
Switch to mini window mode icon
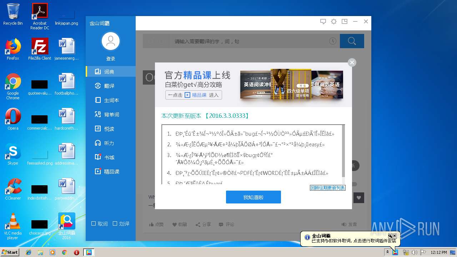tap(345, 21)
